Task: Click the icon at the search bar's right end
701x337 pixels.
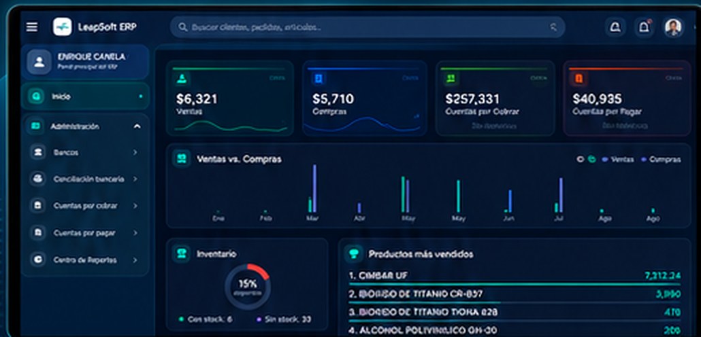Action: (x=553, y=27)
